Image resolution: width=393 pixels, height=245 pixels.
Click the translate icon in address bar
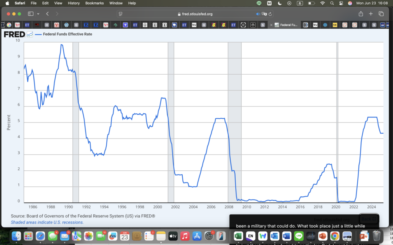264,14
